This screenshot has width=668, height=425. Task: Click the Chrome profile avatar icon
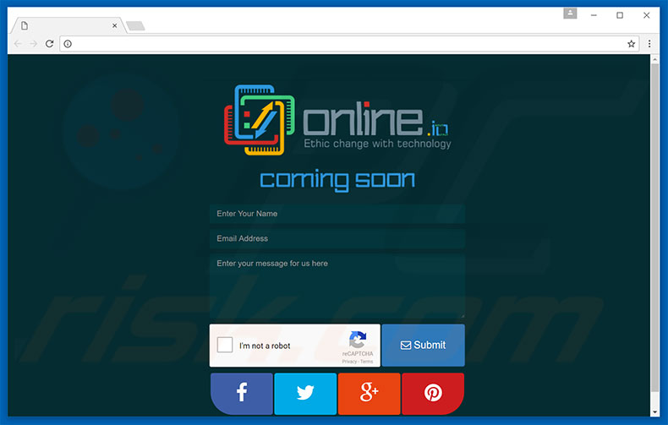[570, 14]
